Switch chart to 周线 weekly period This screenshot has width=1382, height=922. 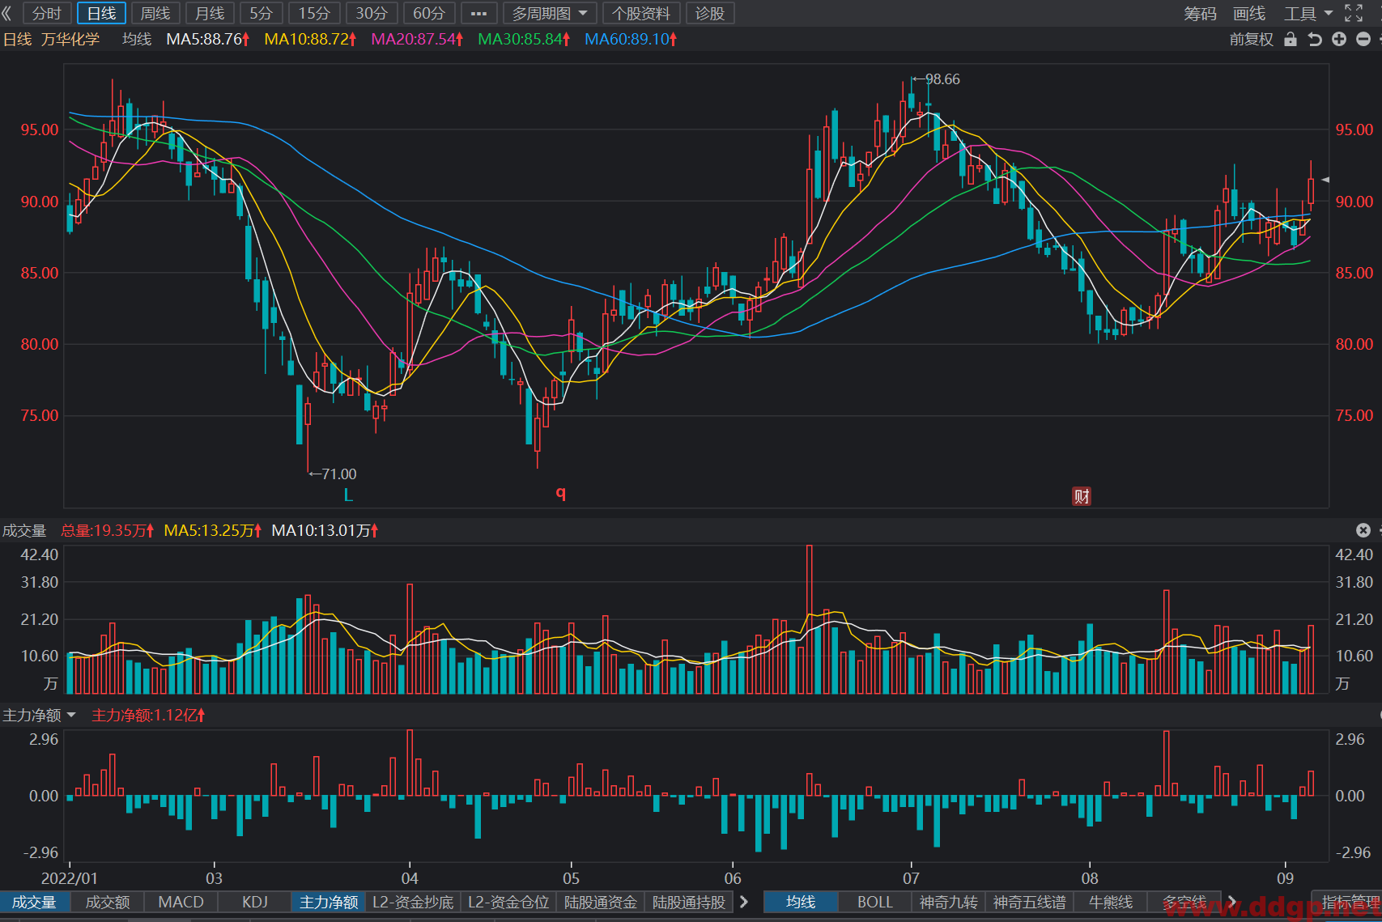tap(155, 13)
